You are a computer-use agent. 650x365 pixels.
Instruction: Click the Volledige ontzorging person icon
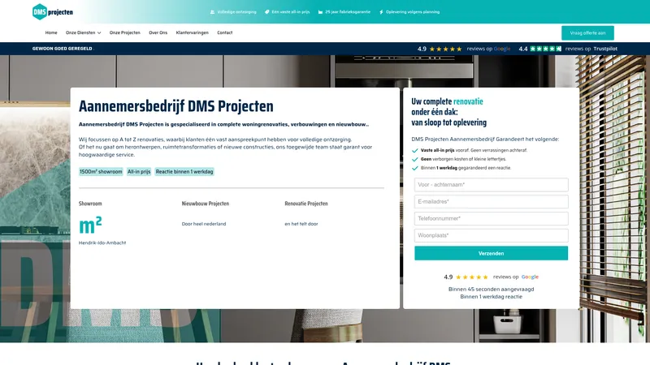[212, 12]
